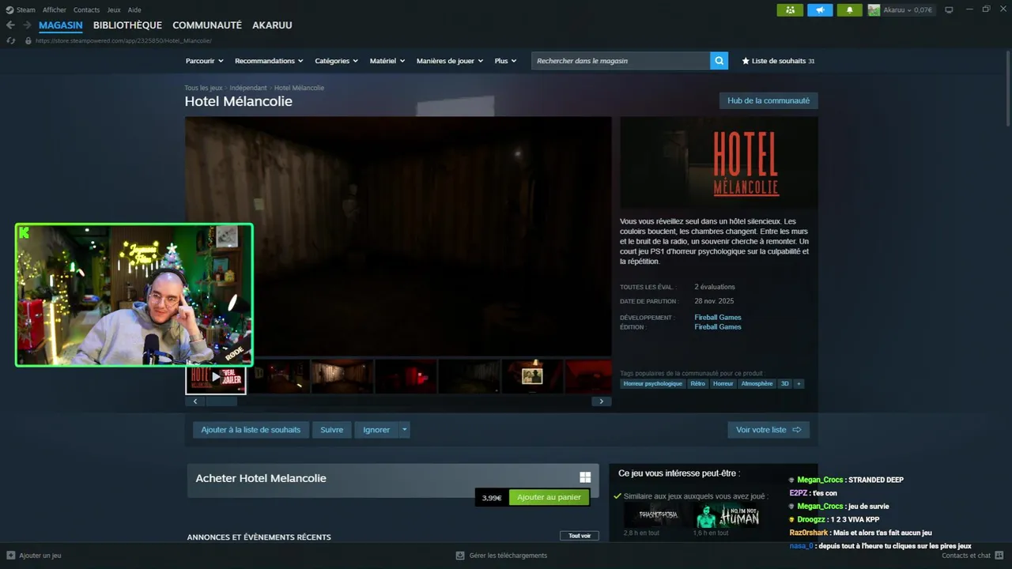Click the Tout voir button

[x=580, y=536]
